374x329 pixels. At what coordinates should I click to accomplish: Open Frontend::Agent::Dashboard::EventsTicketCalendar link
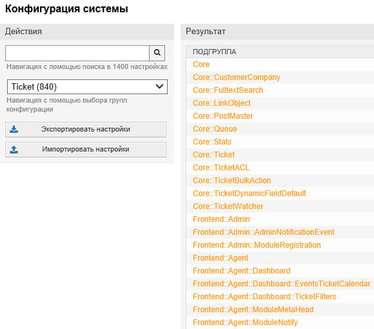pos(282,284)
